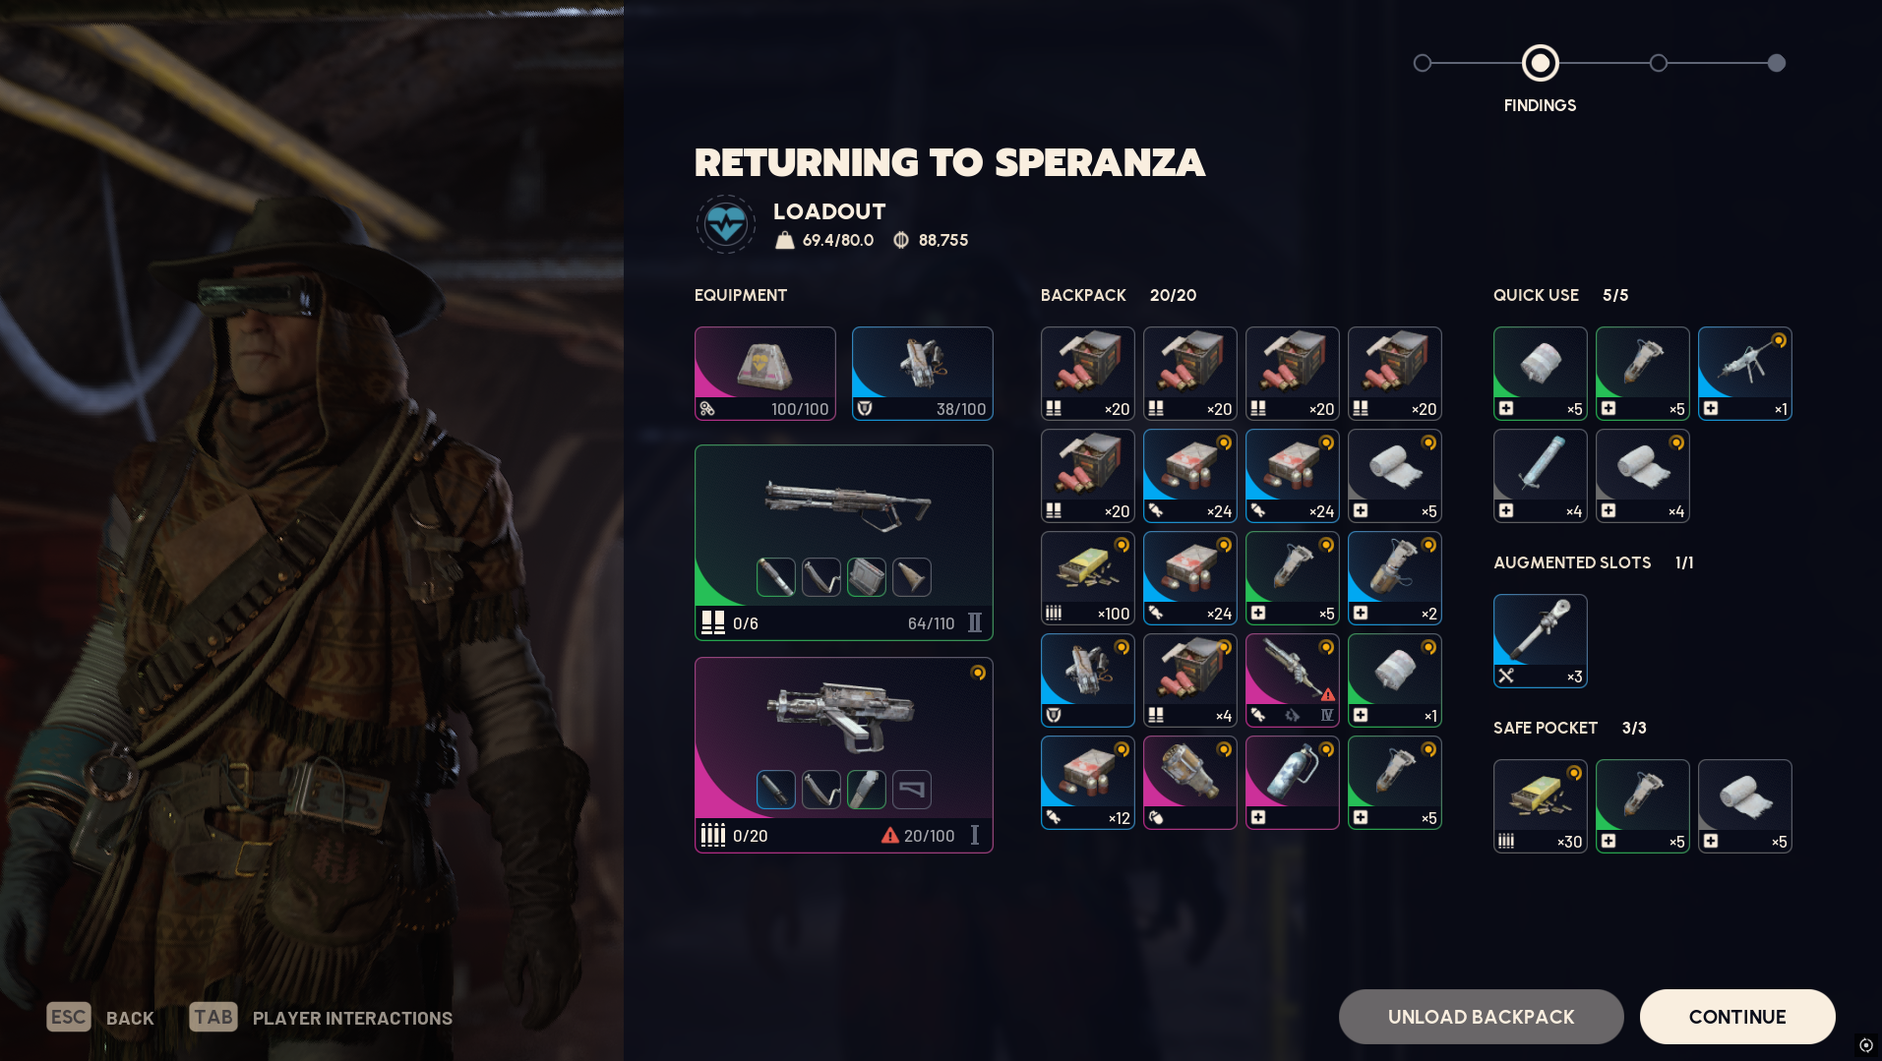Select the quick use gun-shaped item x1
Viewport: 1882px width, 1061px height.
[x=1744, y=374]
